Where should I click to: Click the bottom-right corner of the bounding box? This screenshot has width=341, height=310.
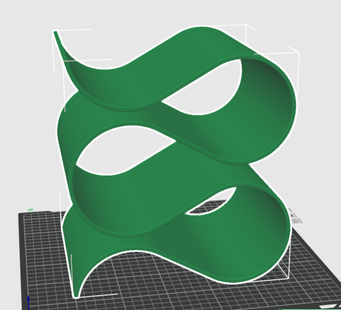(288, 278)
